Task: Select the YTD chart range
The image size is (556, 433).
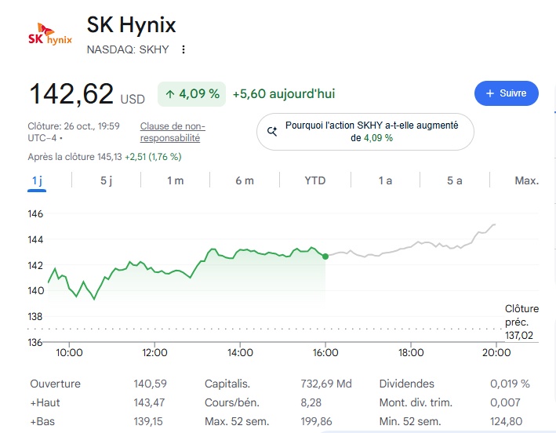Action: pyautogui.click(x=315, y=181)
